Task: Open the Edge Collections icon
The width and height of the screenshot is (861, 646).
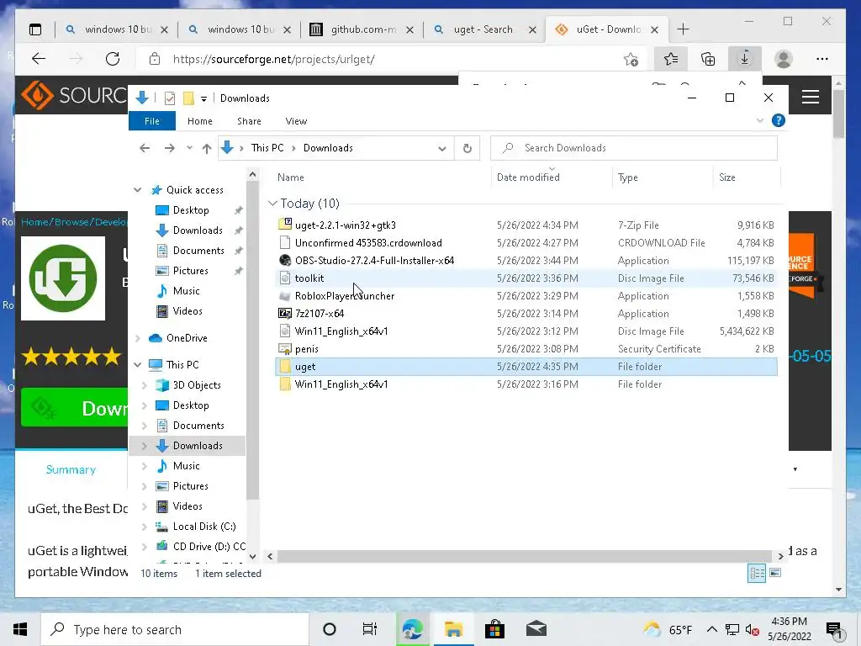Action: point(708,59)
